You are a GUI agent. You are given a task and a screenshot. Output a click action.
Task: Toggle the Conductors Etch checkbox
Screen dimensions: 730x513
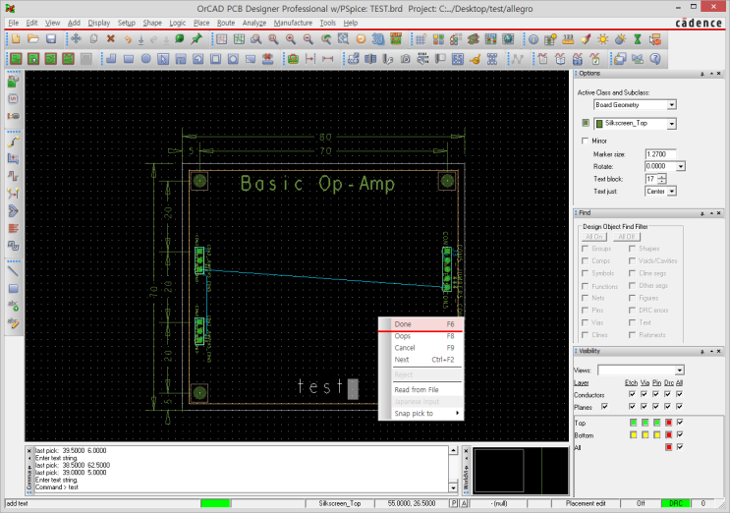(631, 395)
